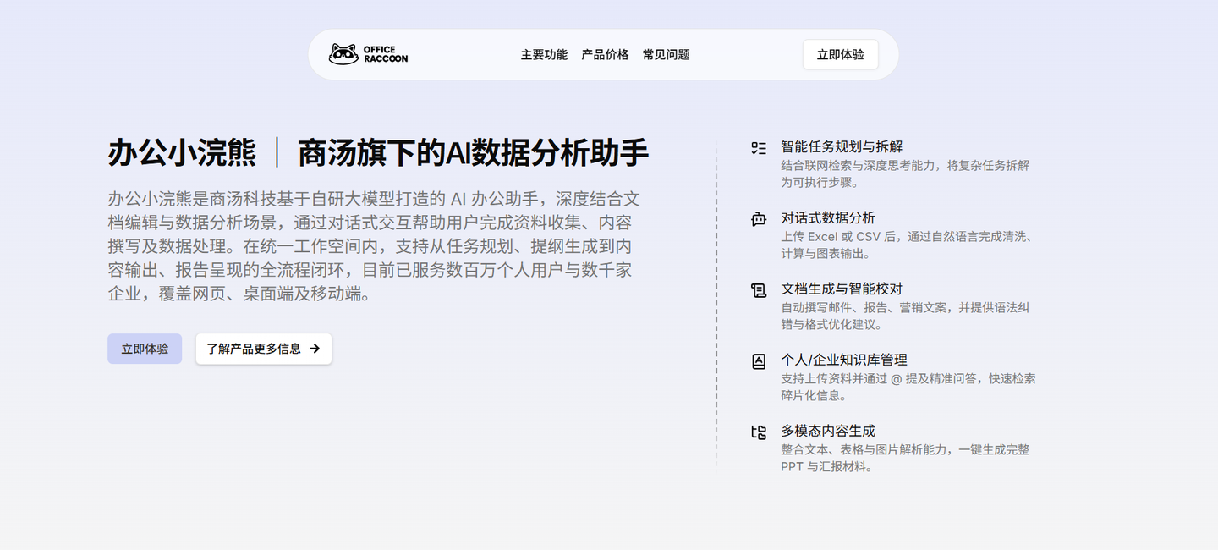The width and height of the screenshot is (1218, 550).
Task: Click description text 自动撰写邮件、报告、营销文案
Action: (x=905, y=316)
